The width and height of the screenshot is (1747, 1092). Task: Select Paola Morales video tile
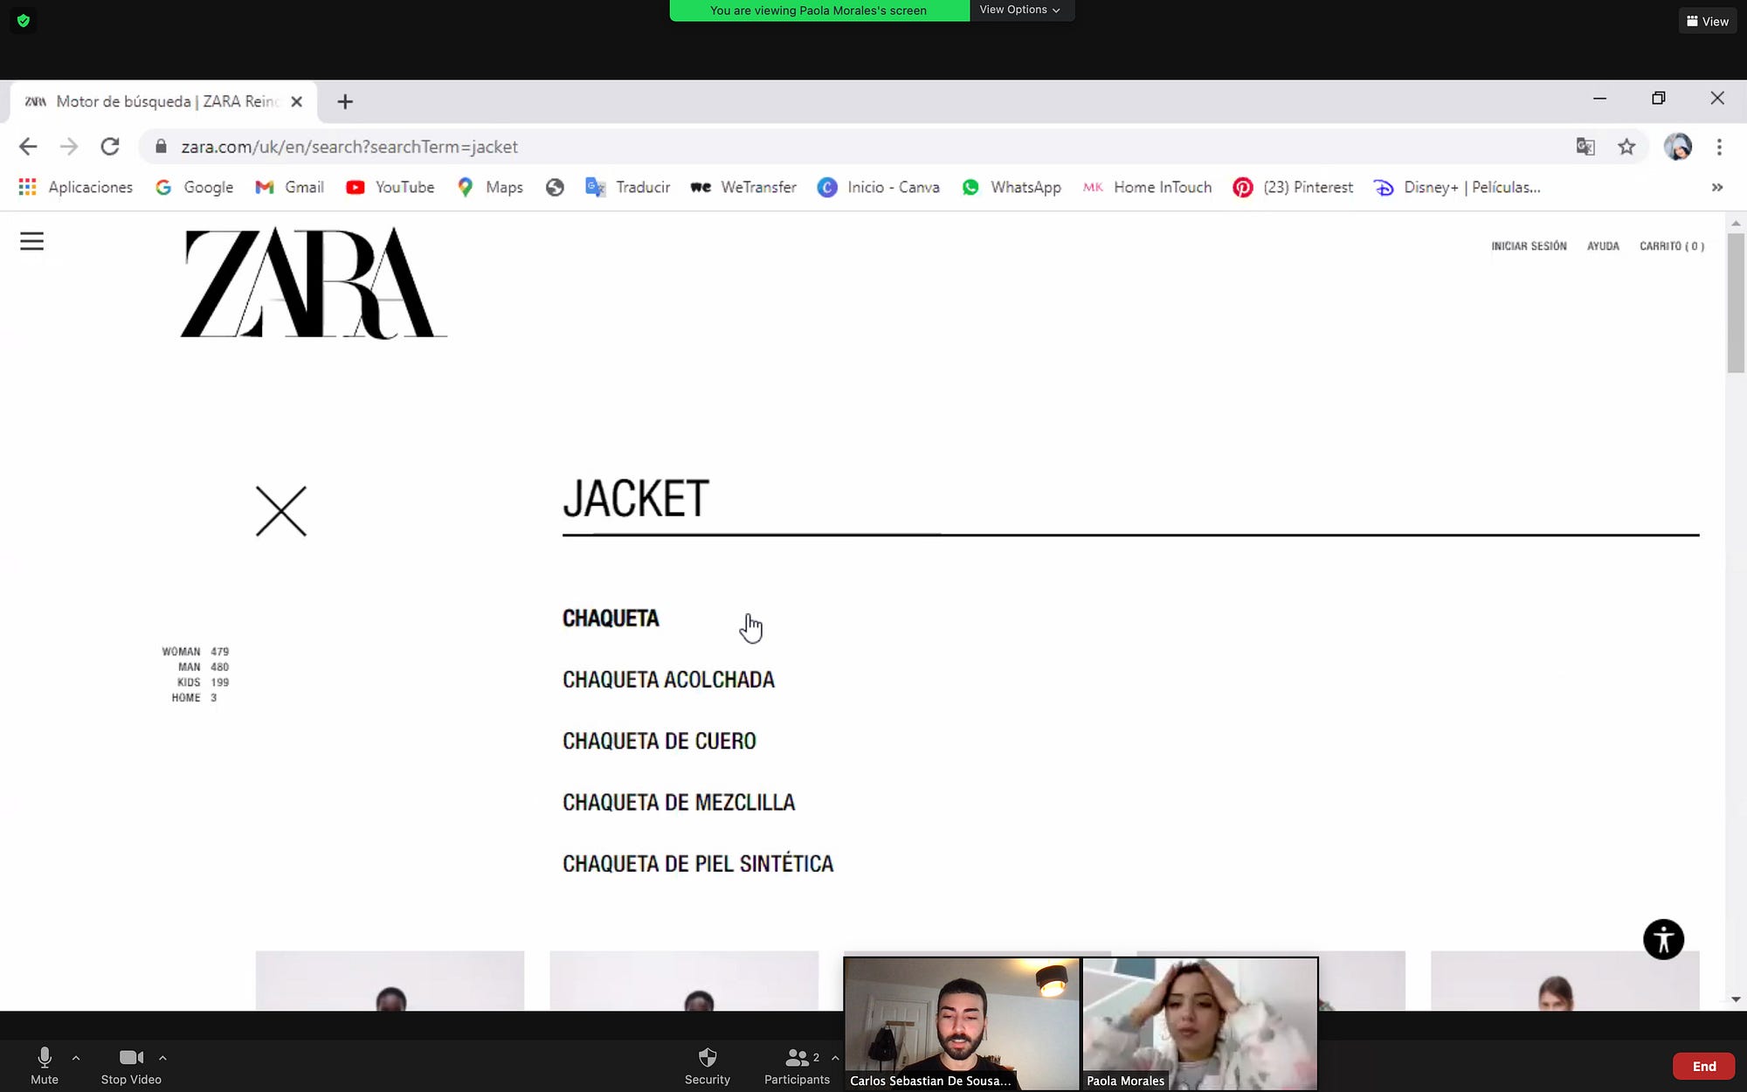click(1200, 1023)
